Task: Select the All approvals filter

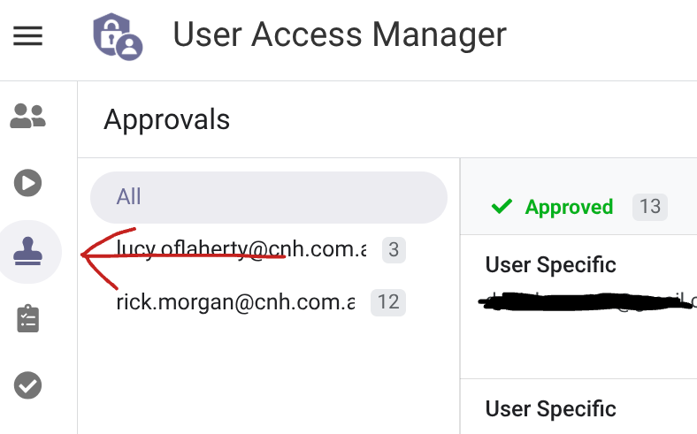Action: click(268, 196)
